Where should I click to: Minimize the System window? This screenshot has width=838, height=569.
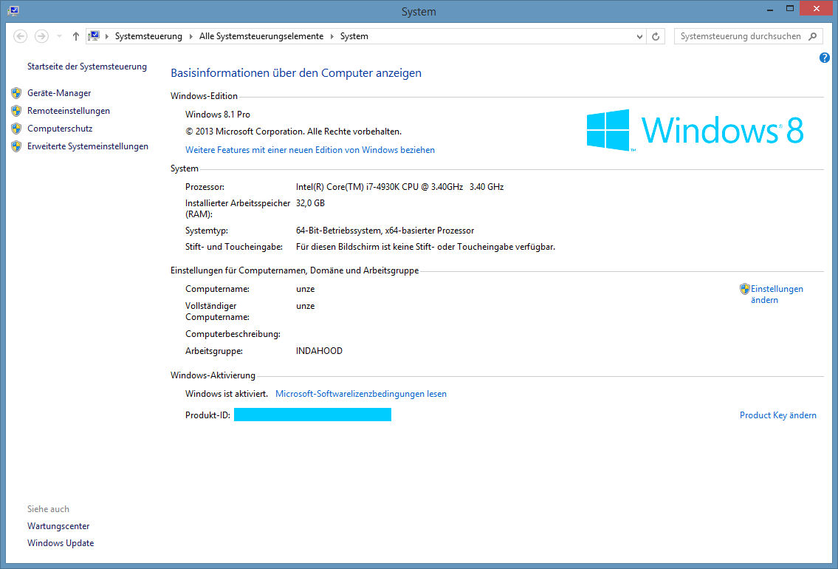point(770,9)
